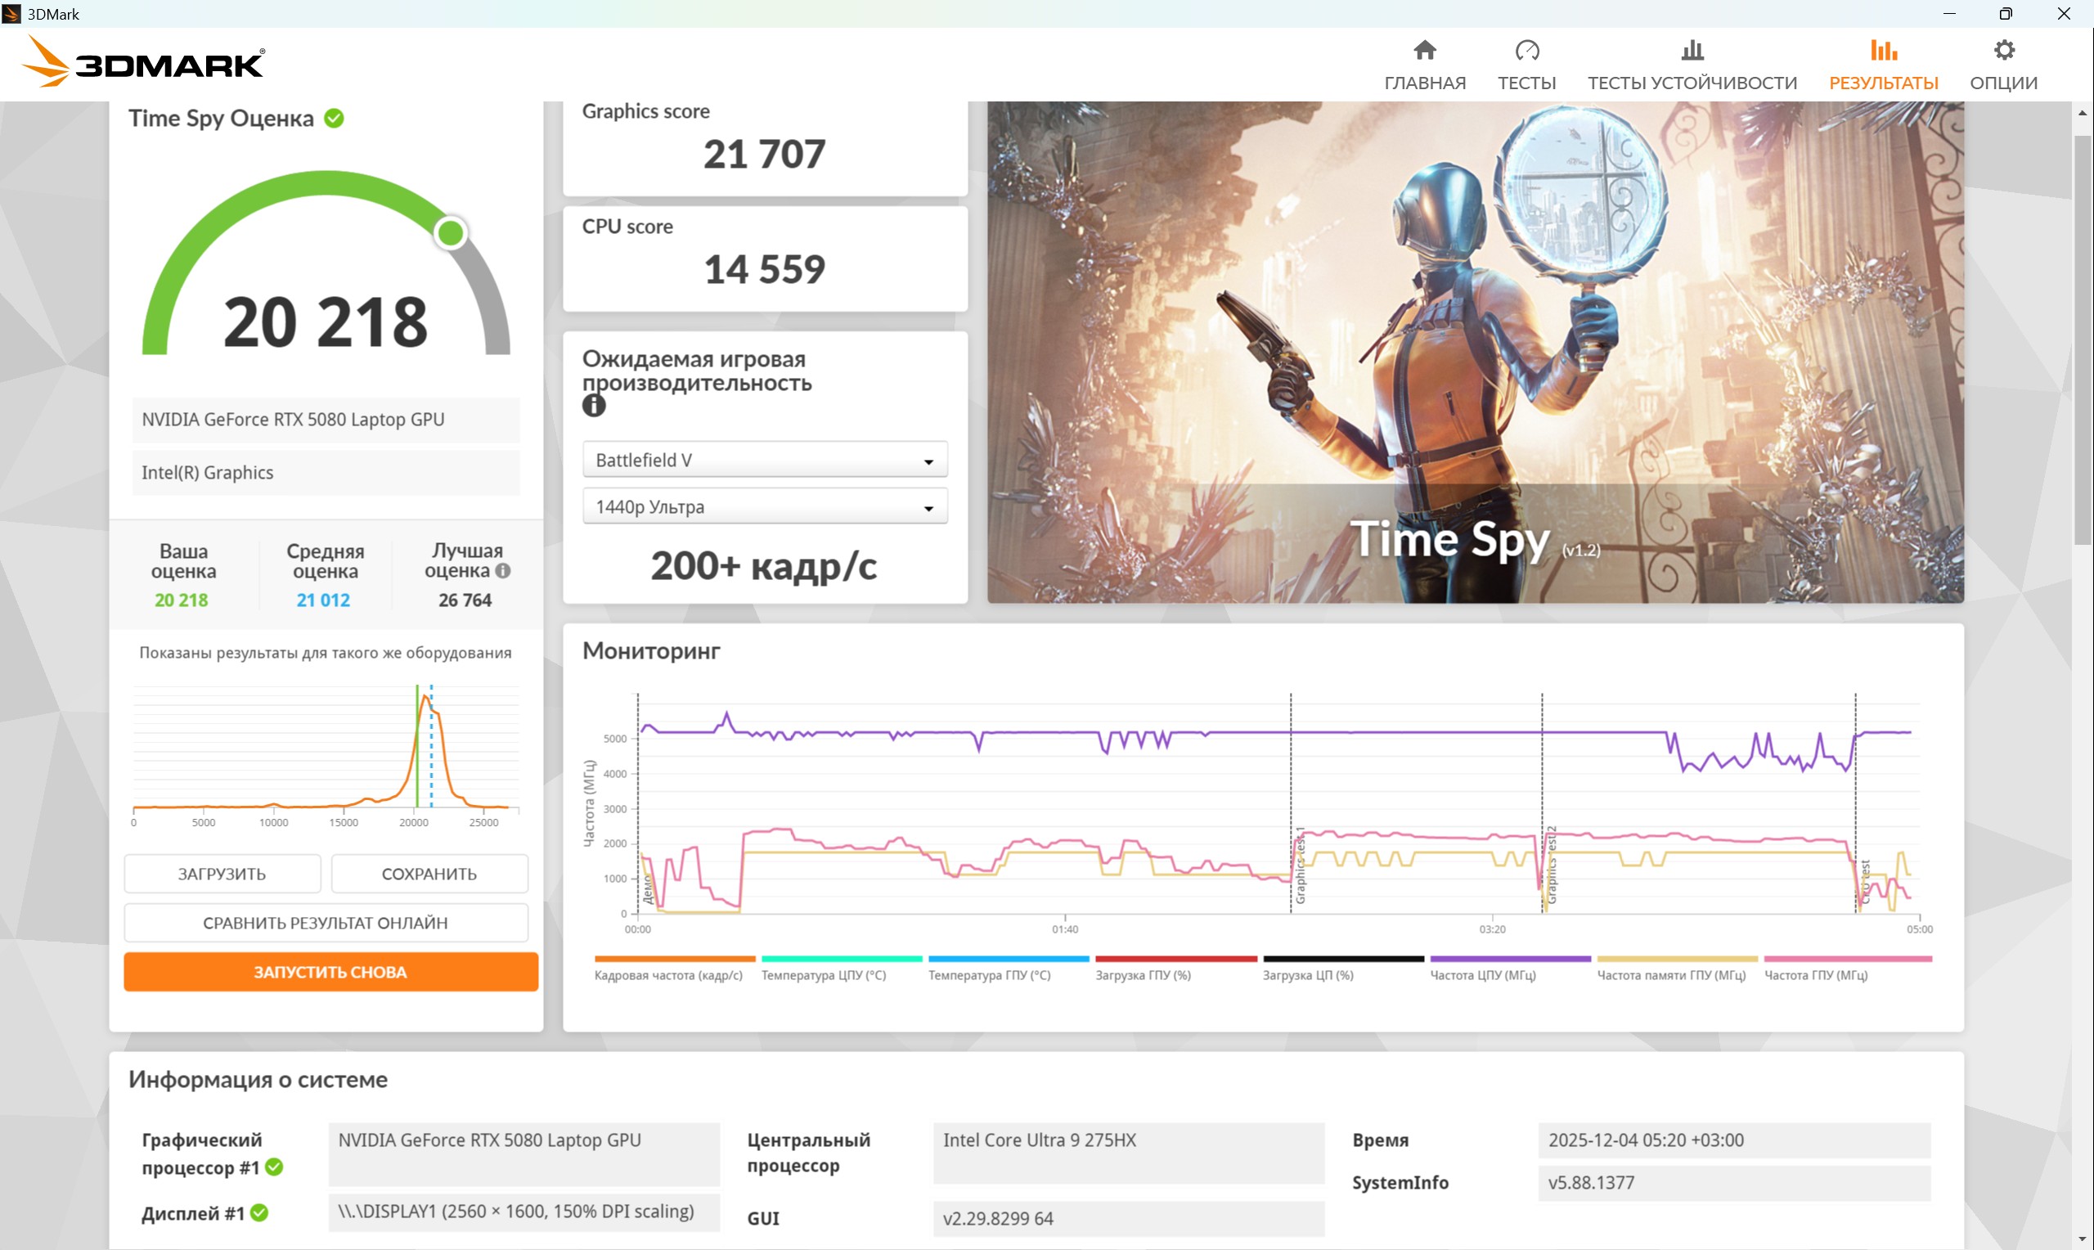Screen dimensions: 2094x1250
Task: Click the scrollbar down arrow
Action: 2083,1239
